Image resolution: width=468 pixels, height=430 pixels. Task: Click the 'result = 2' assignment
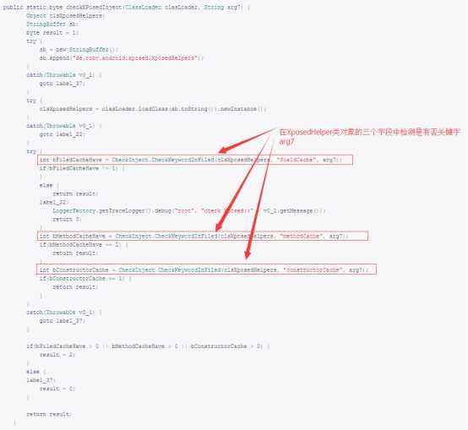tap(57, 355)
